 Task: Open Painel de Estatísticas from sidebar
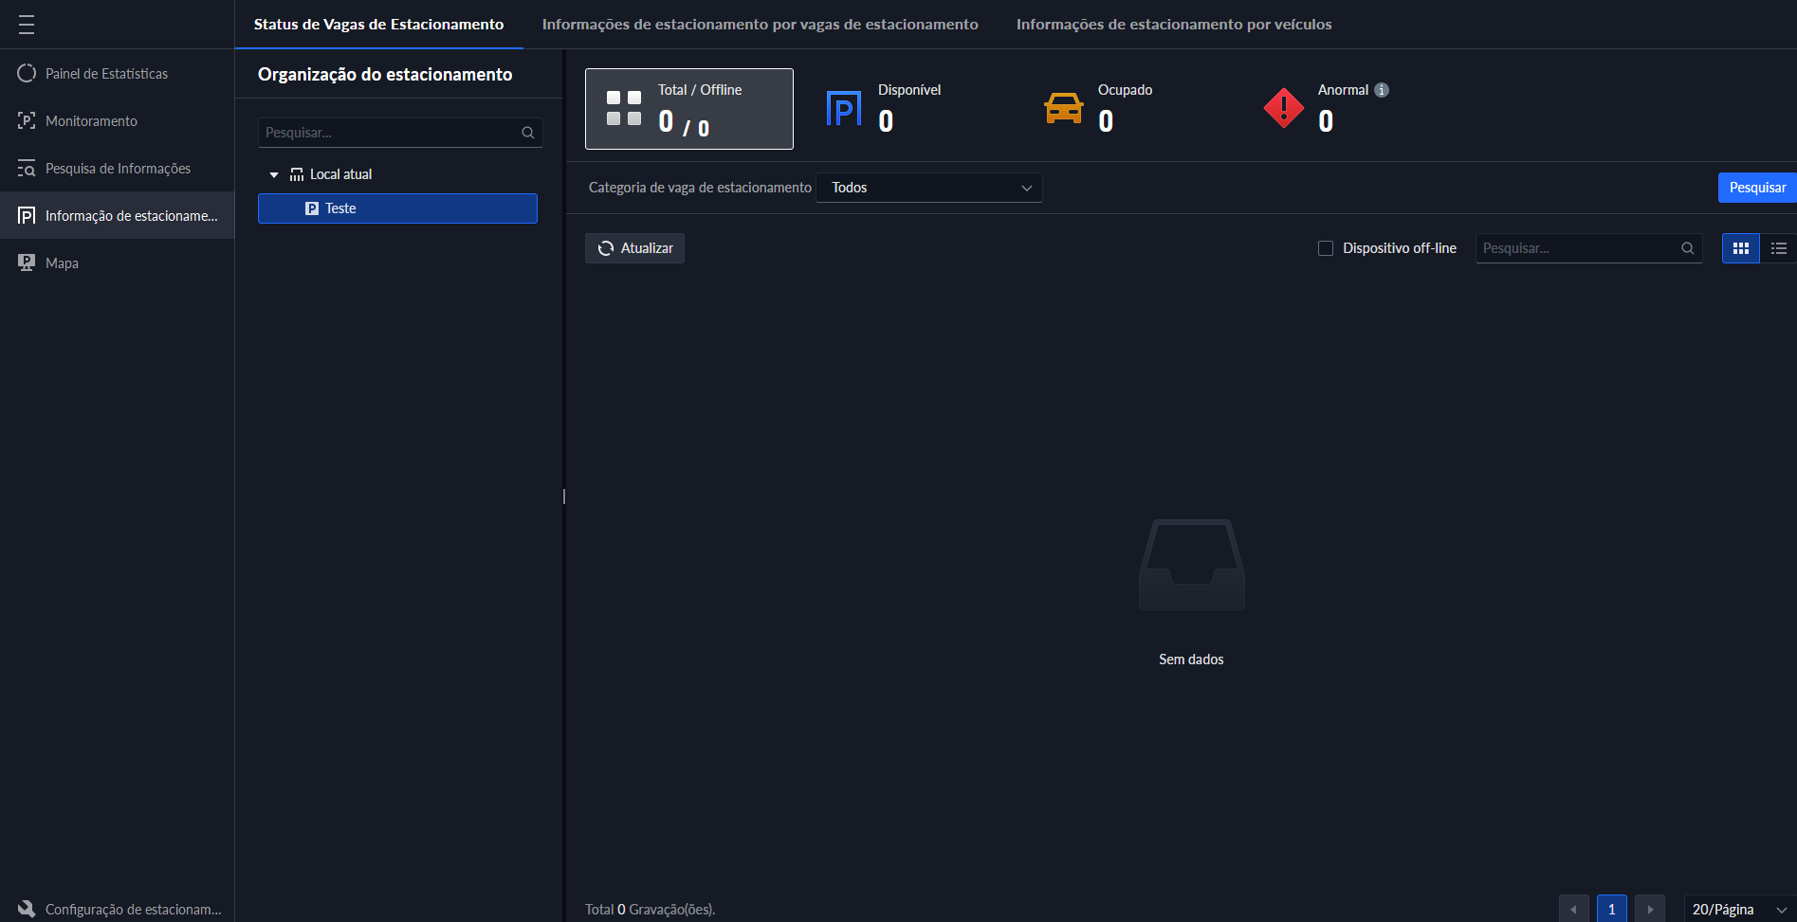pos(106,74)
